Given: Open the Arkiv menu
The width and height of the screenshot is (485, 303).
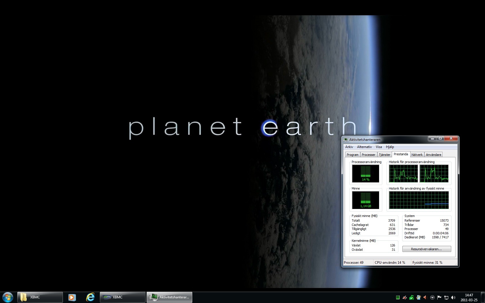Looking at the screenshot, I should (x=349, y=147).
